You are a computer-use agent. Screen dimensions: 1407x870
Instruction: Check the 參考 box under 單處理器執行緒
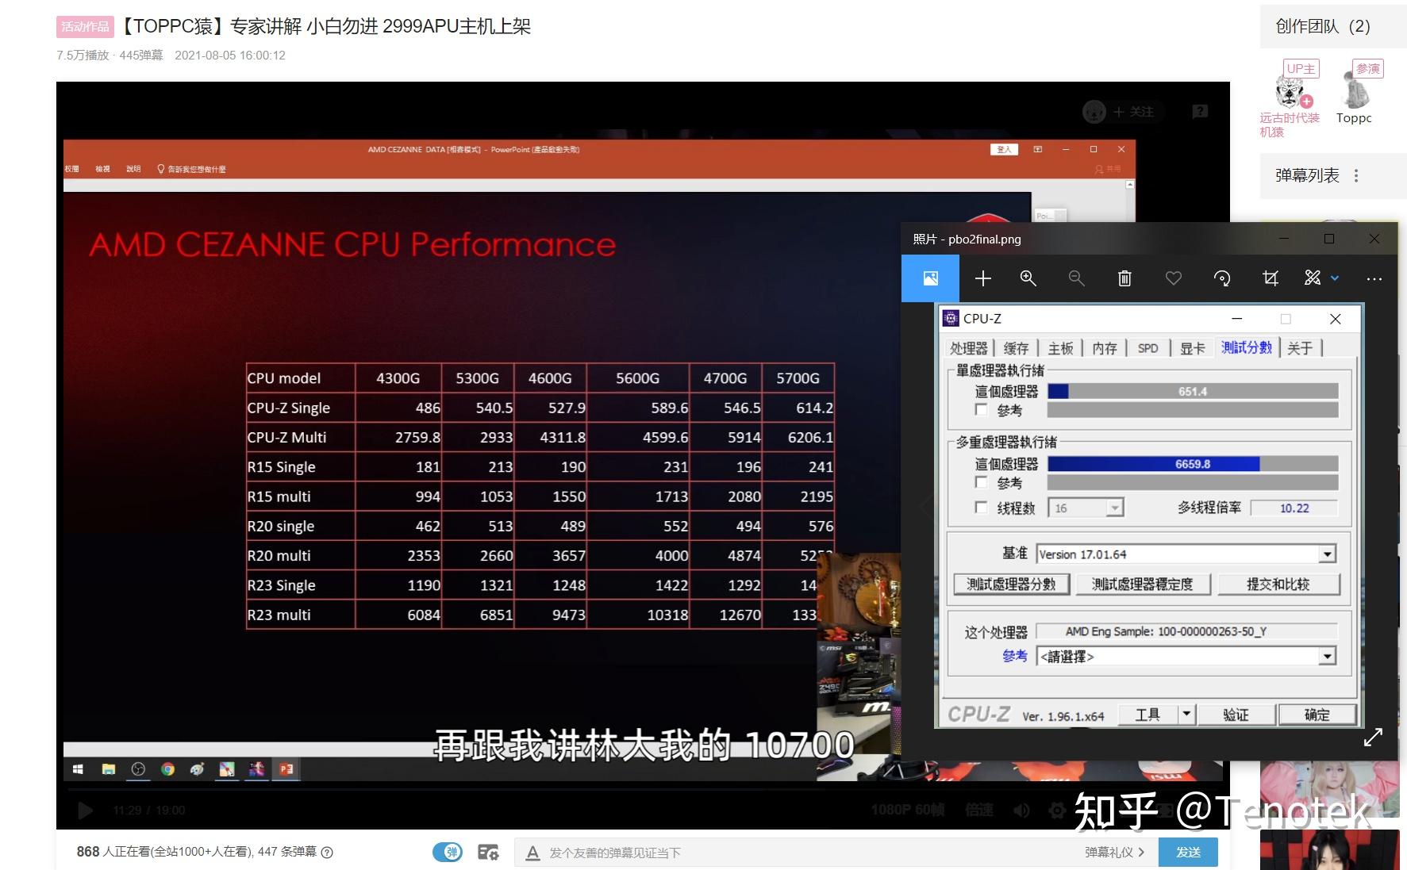(981, 409)
